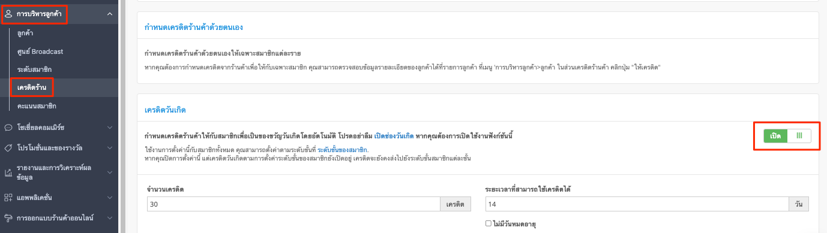The height and width of the screenshot is (233, 827).
Task: Open the คะแนนสมาชิก submenu item
Action: point(37,106)
